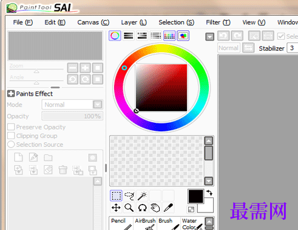Select the Lasso tool
Viewport: 298px width, 230px height.
coord(129,195)
